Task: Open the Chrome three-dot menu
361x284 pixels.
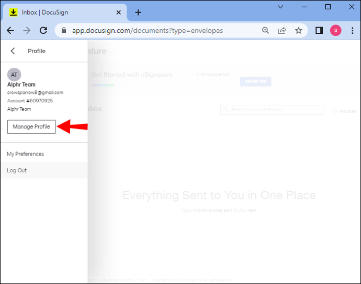Action: 352,30
